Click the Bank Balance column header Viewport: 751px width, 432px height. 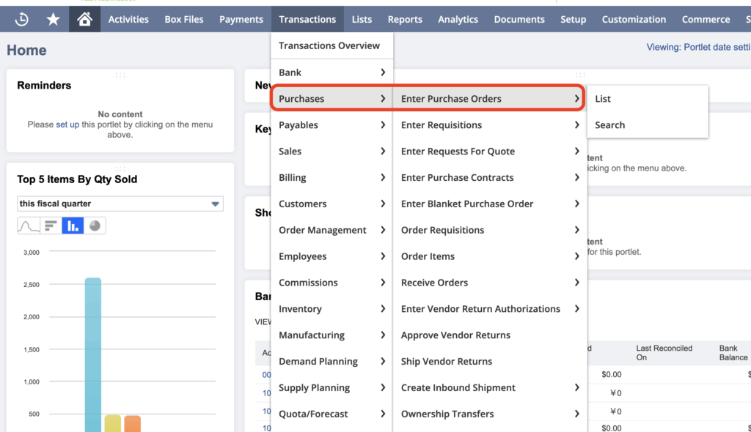733,353
